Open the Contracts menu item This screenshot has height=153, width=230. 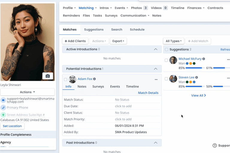[x=215, y=8]
